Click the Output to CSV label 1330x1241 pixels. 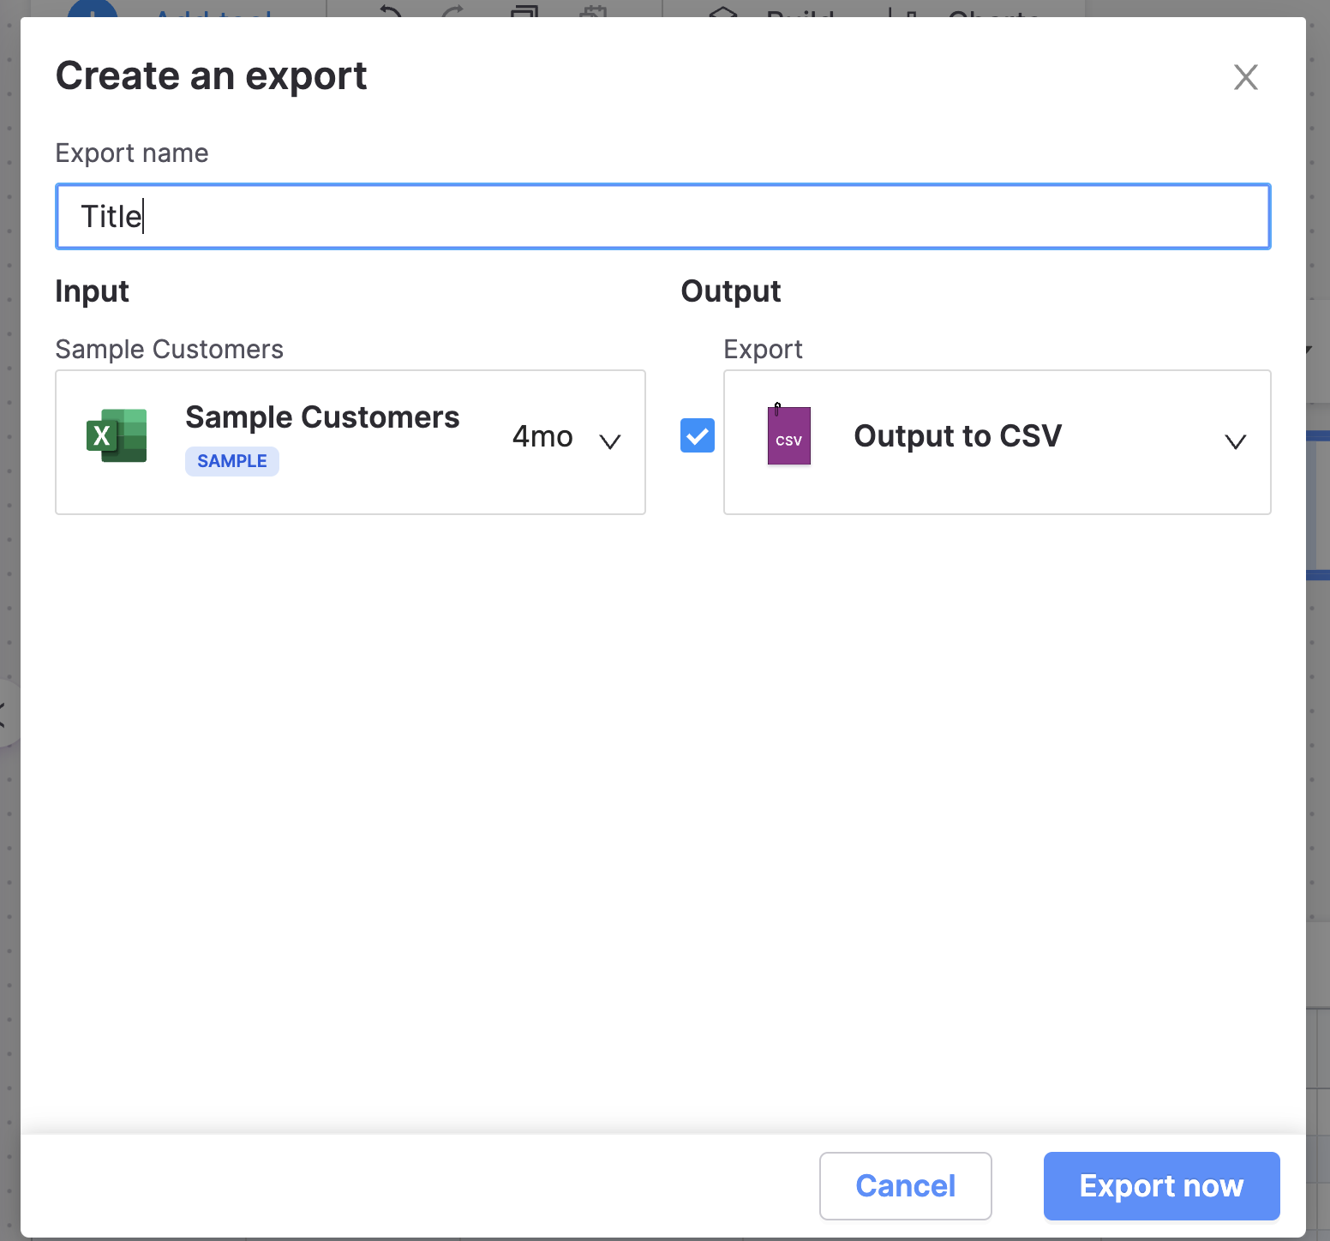point(958,436)
